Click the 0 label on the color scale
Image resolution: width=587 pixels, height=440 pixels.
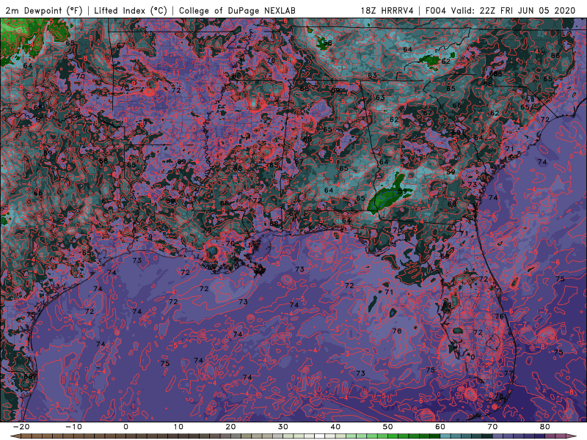tap(125, 427)
